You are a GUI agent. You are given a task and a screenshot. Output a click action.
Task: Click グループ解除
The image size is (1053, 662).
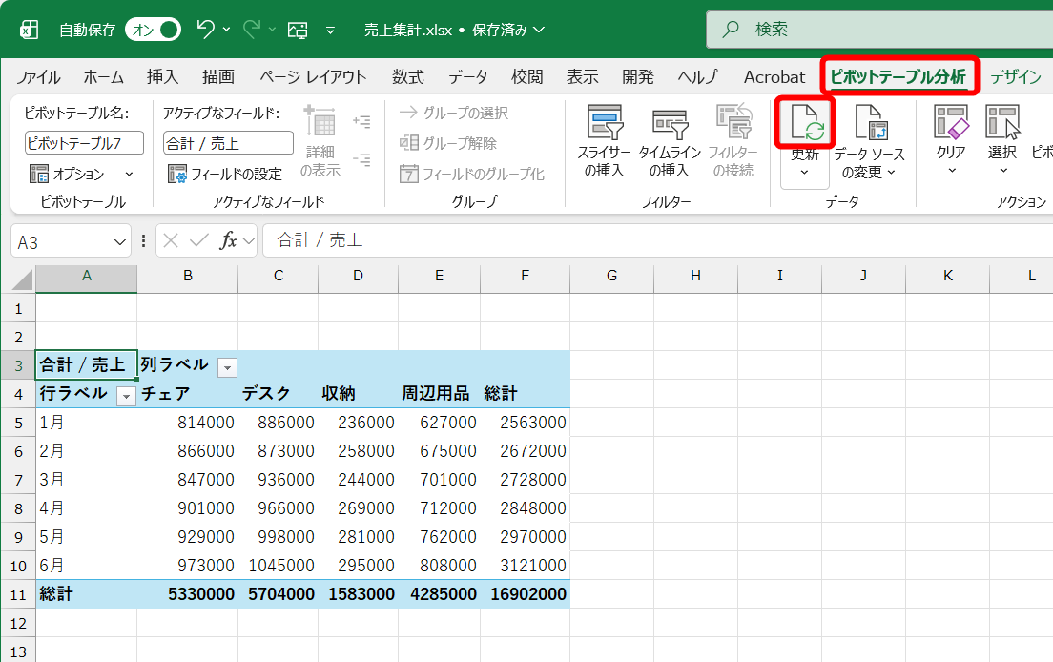pos(448,143)
